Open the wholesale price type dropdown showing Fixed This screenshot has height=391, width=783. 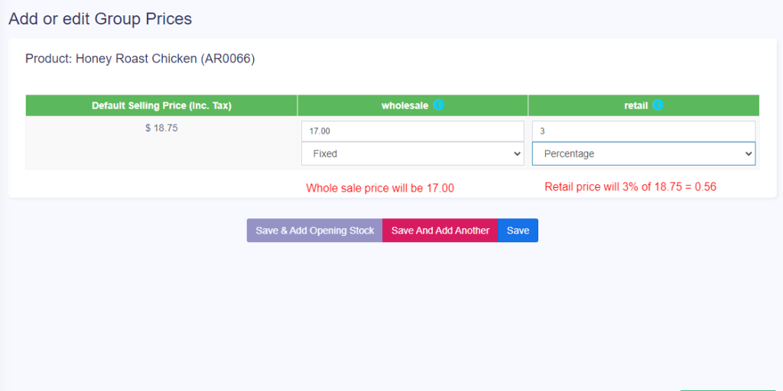412,153
